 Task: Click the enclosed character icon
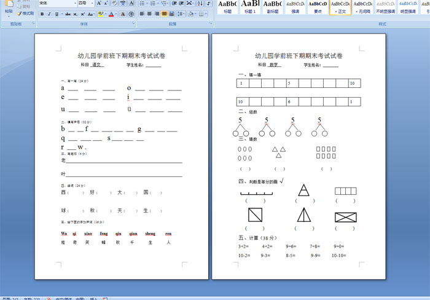pos(131,14)
